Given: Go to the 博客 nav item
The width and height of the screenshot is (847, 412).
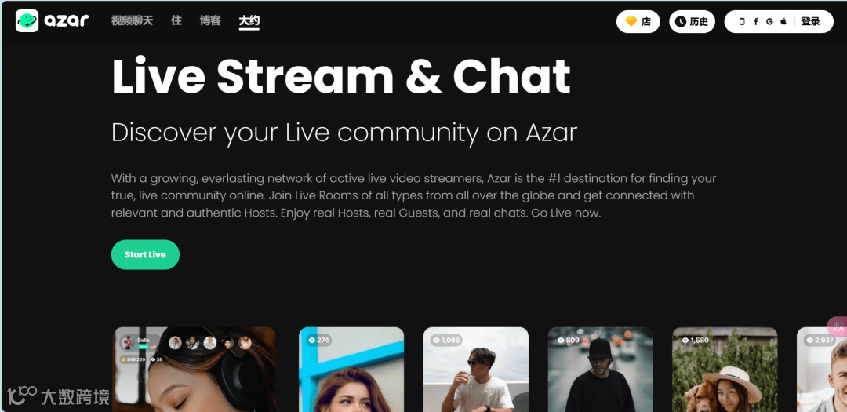Looking at the screenshot, I should click(210, 21).
